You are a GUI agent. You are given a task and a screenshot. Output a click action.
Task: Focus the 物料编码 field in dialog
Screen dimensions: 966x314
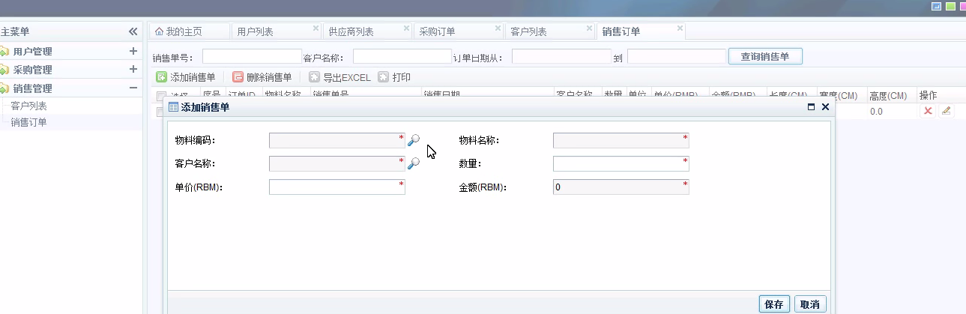coord(337,140)
